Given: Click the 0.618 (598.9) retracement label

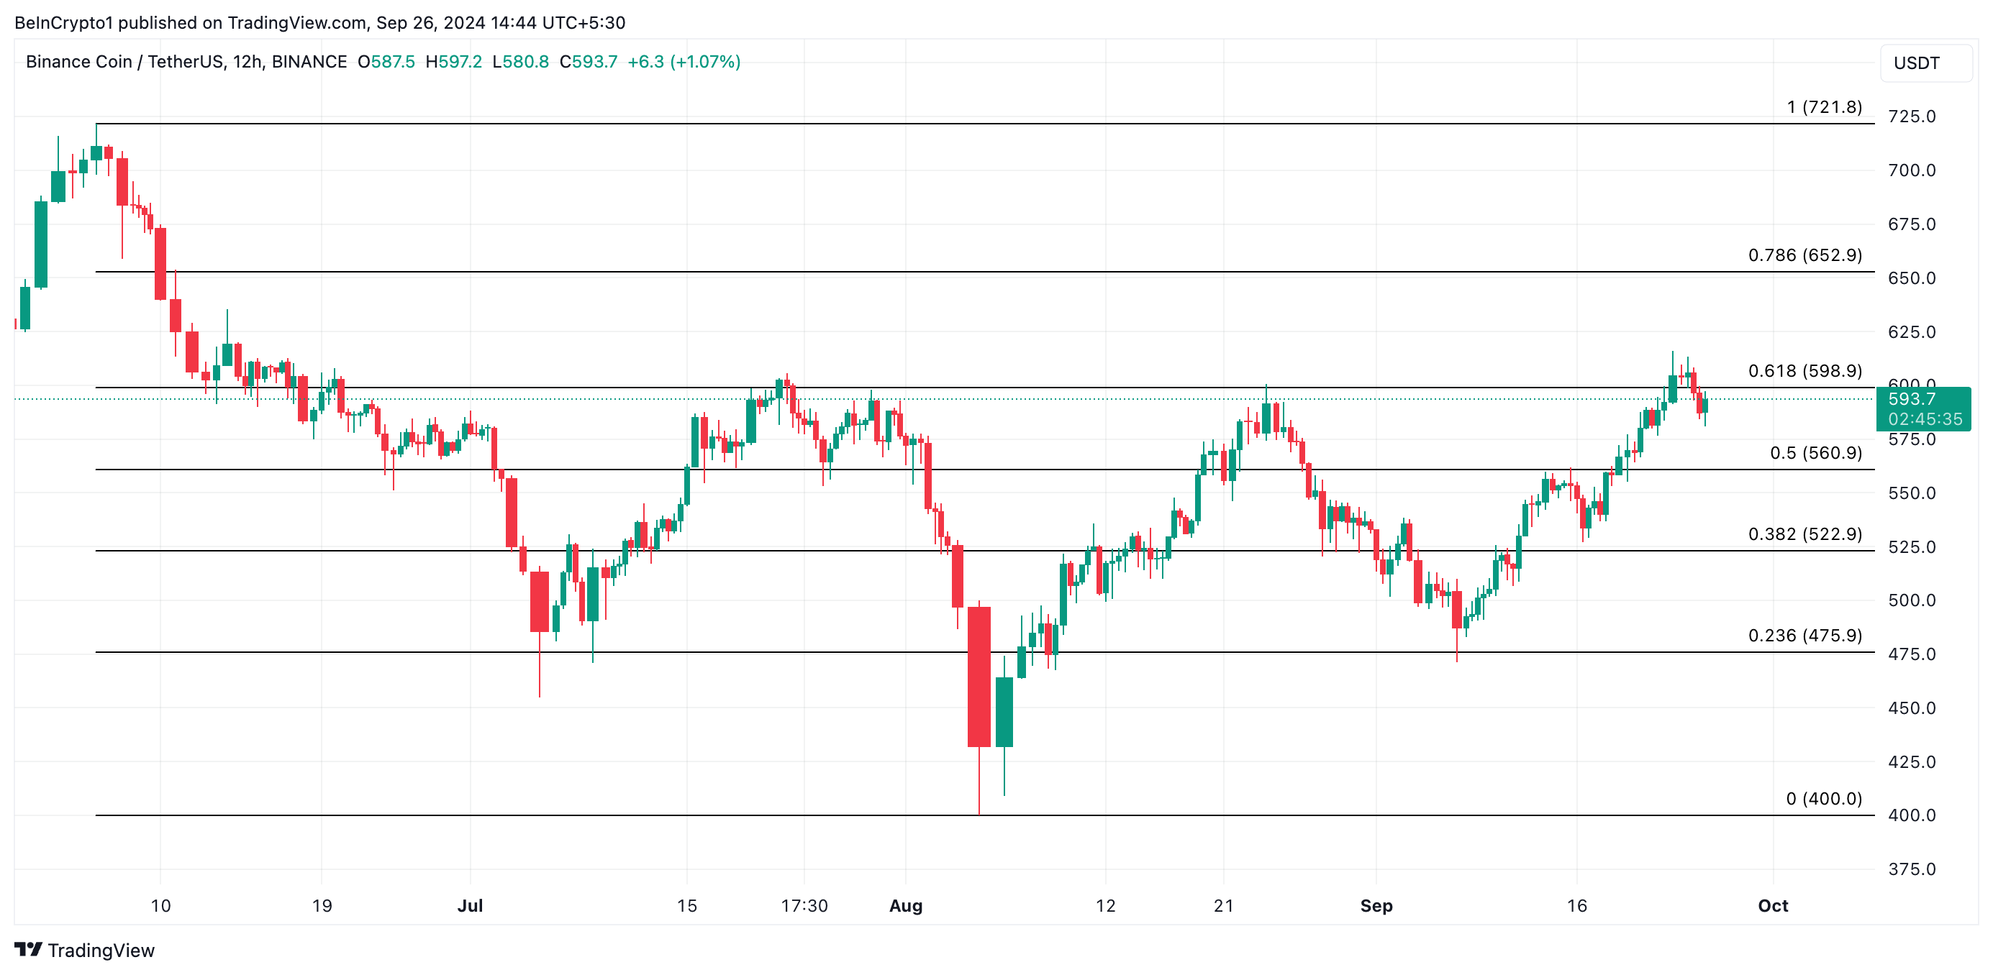Looking at the screenshot, I should pyautogui.click(x=1804, y=371).
